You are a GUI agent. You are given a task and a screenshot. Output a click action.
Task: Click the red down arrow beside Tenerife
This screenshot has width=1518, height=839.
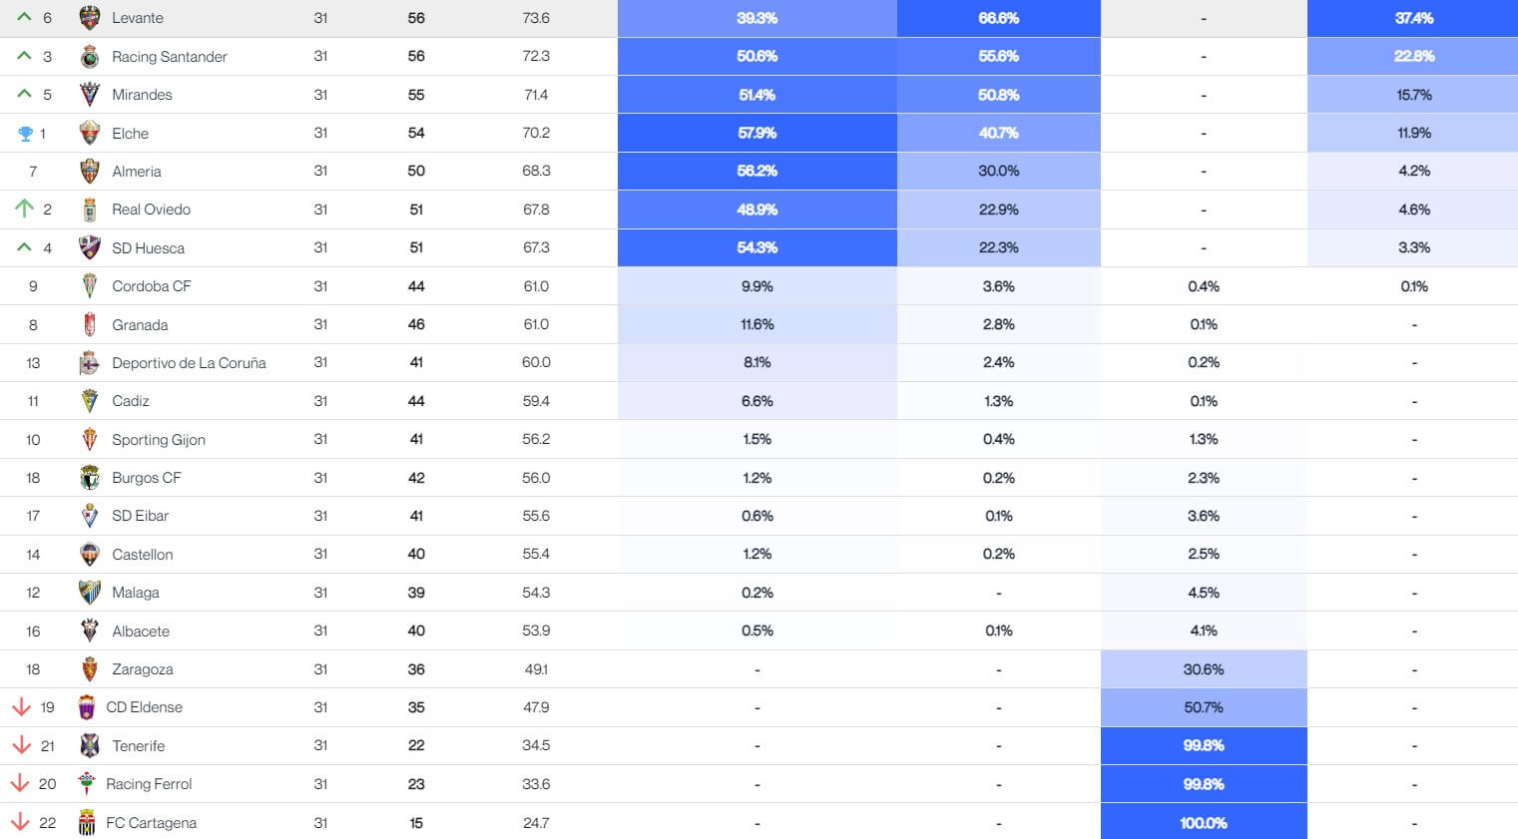[x=21, y=745]
